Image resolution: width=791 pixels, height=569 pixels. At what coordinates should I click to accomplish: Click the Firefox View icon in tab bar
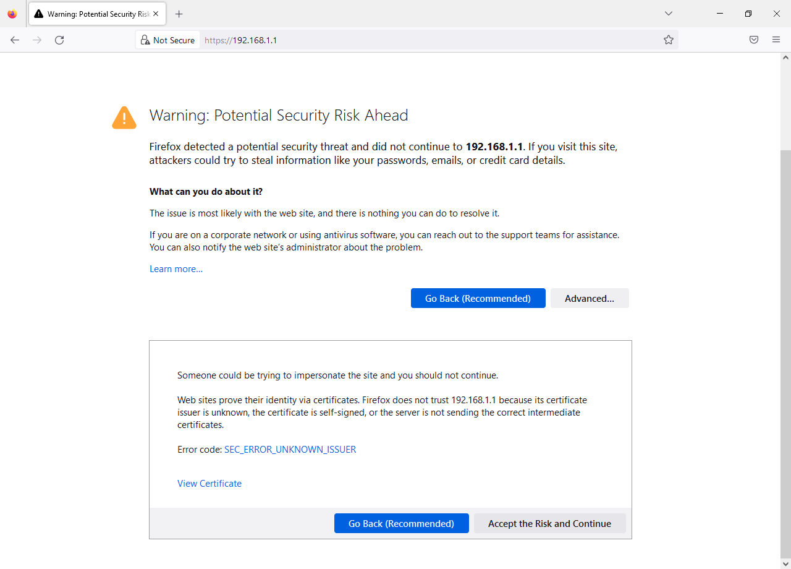click(12, 14)
